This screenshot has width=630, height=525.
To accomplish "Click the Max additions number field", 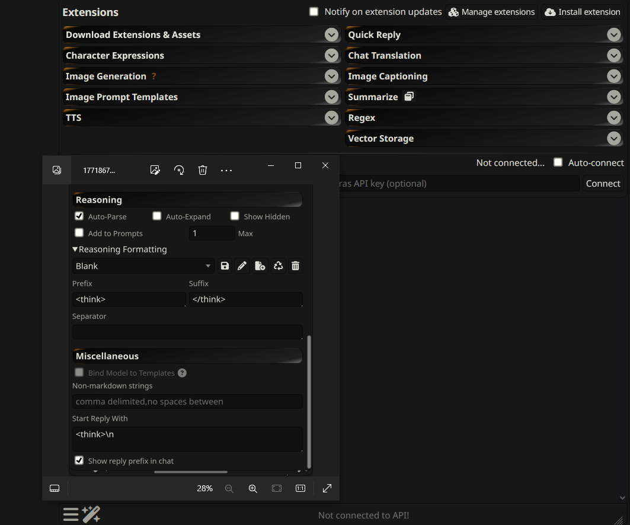I will tap(212, 233).
